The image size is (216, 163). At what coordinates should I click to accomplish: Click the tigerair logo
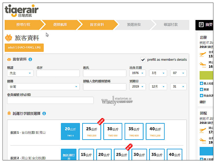pyautogui.click(x=21, y=10)
